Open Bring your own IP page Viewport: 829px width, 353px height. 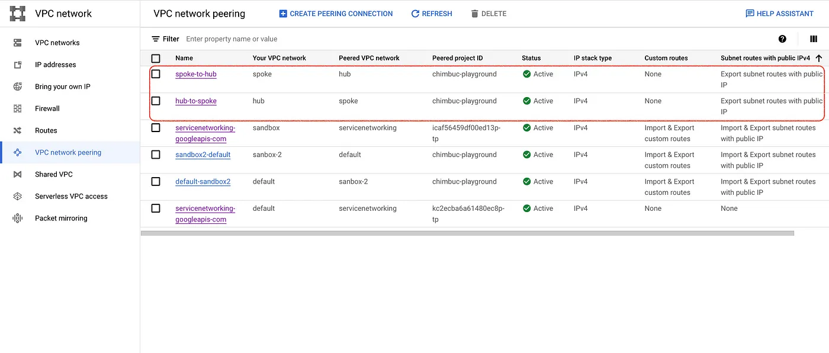63,86
